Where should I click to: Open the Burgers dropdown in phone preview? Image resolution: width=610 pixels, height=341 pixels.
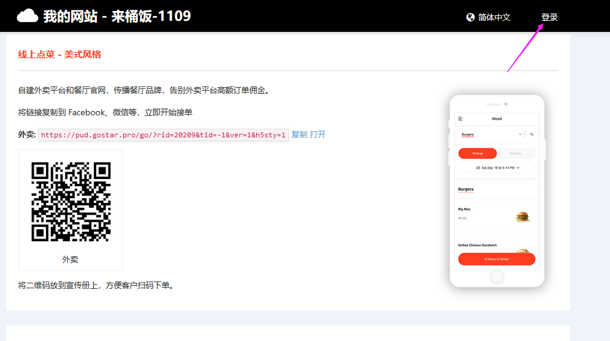pos(491,134)
